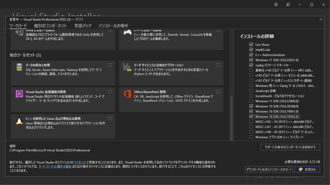Select the data science flask icon
The height and width of the screenshot is (185, 330).
click(x=127, y=67)
